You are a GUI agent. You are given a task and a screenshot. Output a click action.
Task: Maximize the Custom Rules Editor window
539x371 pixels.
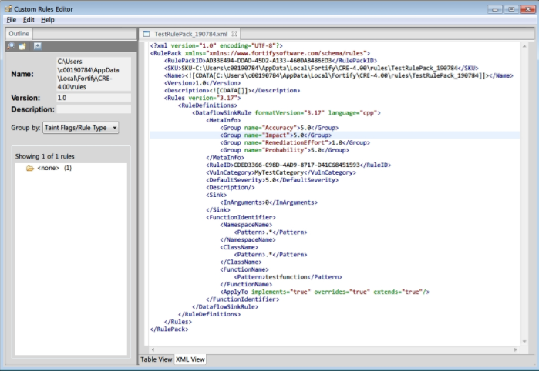click(x=511, y=8)
